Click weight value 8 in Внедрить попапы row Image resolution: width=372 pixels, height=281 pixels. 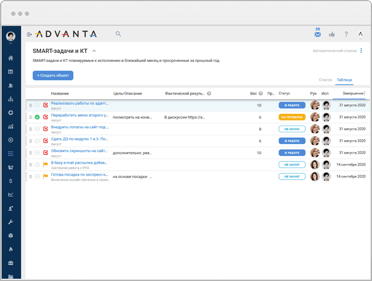(x=260, y=129)
